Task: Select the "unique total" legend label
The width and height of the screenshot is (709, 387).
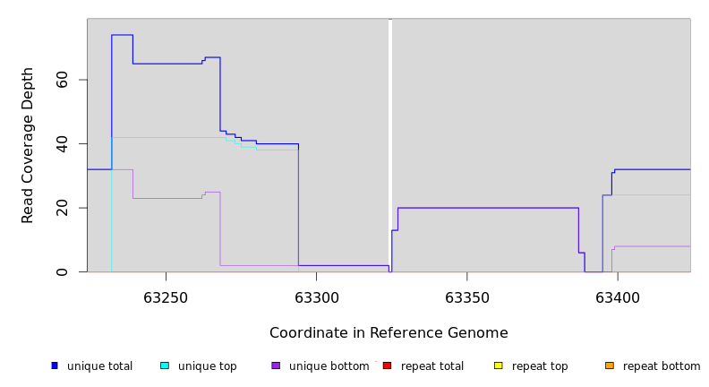Action: (x=99, y=366)
